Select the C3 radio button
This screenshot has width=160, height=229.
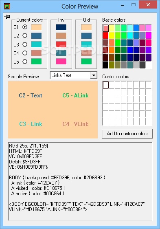tap(25, 44)
